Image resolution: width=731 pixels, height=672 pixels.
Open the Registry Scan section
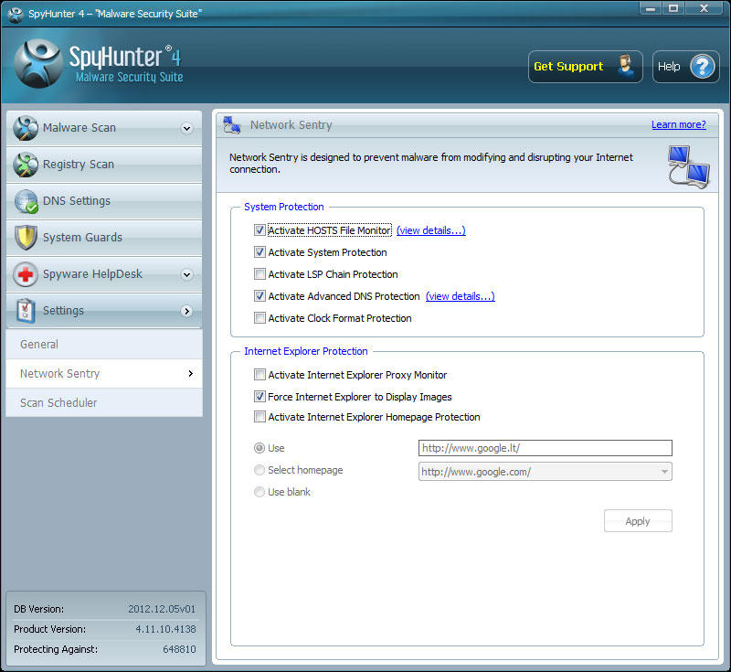pos(104,165)
